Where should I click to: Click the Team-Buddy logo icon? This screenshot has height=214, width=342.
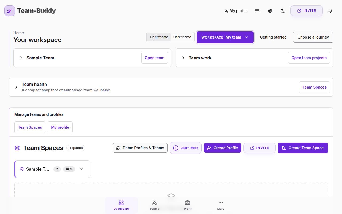click(x=10, y=11)
